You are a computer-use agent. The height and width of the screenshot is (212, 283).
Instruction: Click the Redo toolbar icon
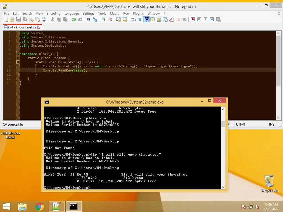(x=80, y=19)
